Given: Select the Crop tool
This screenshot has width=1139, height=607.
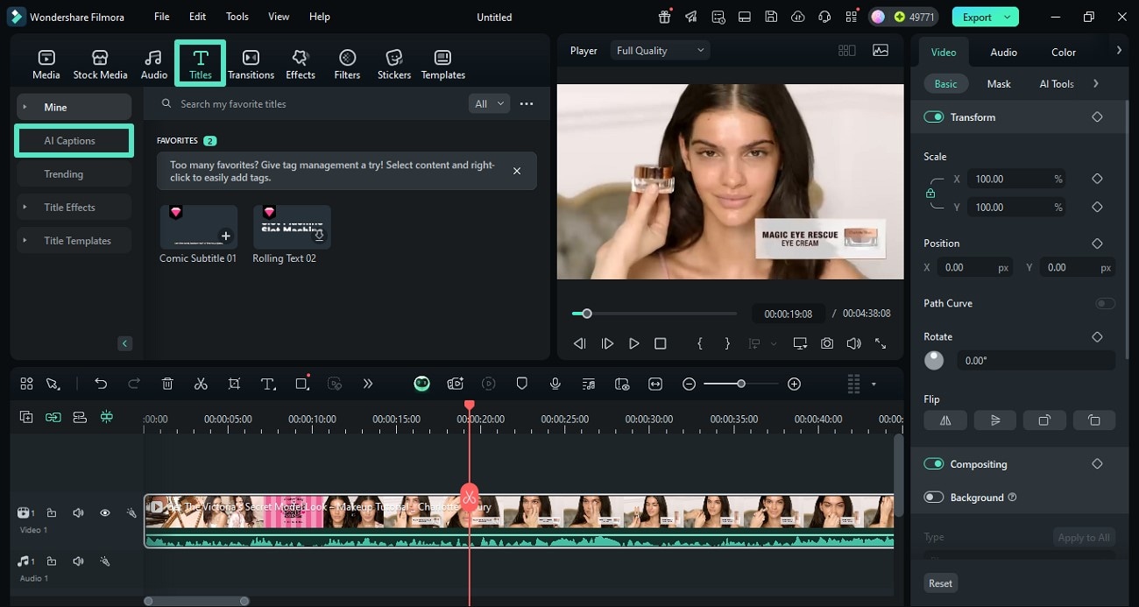Looking at the screenshot, I should click(234, 384).
